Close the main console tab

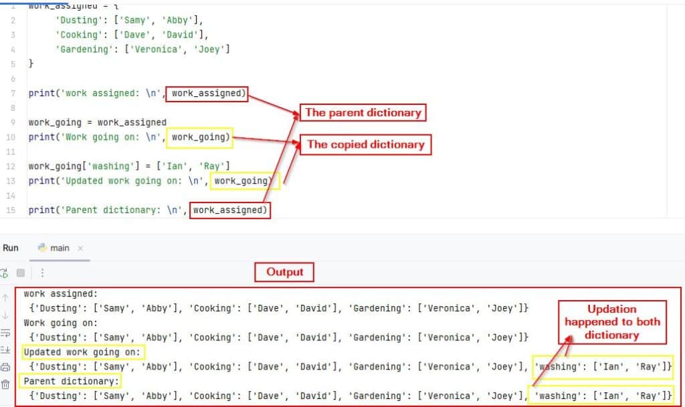pos(80,247)
